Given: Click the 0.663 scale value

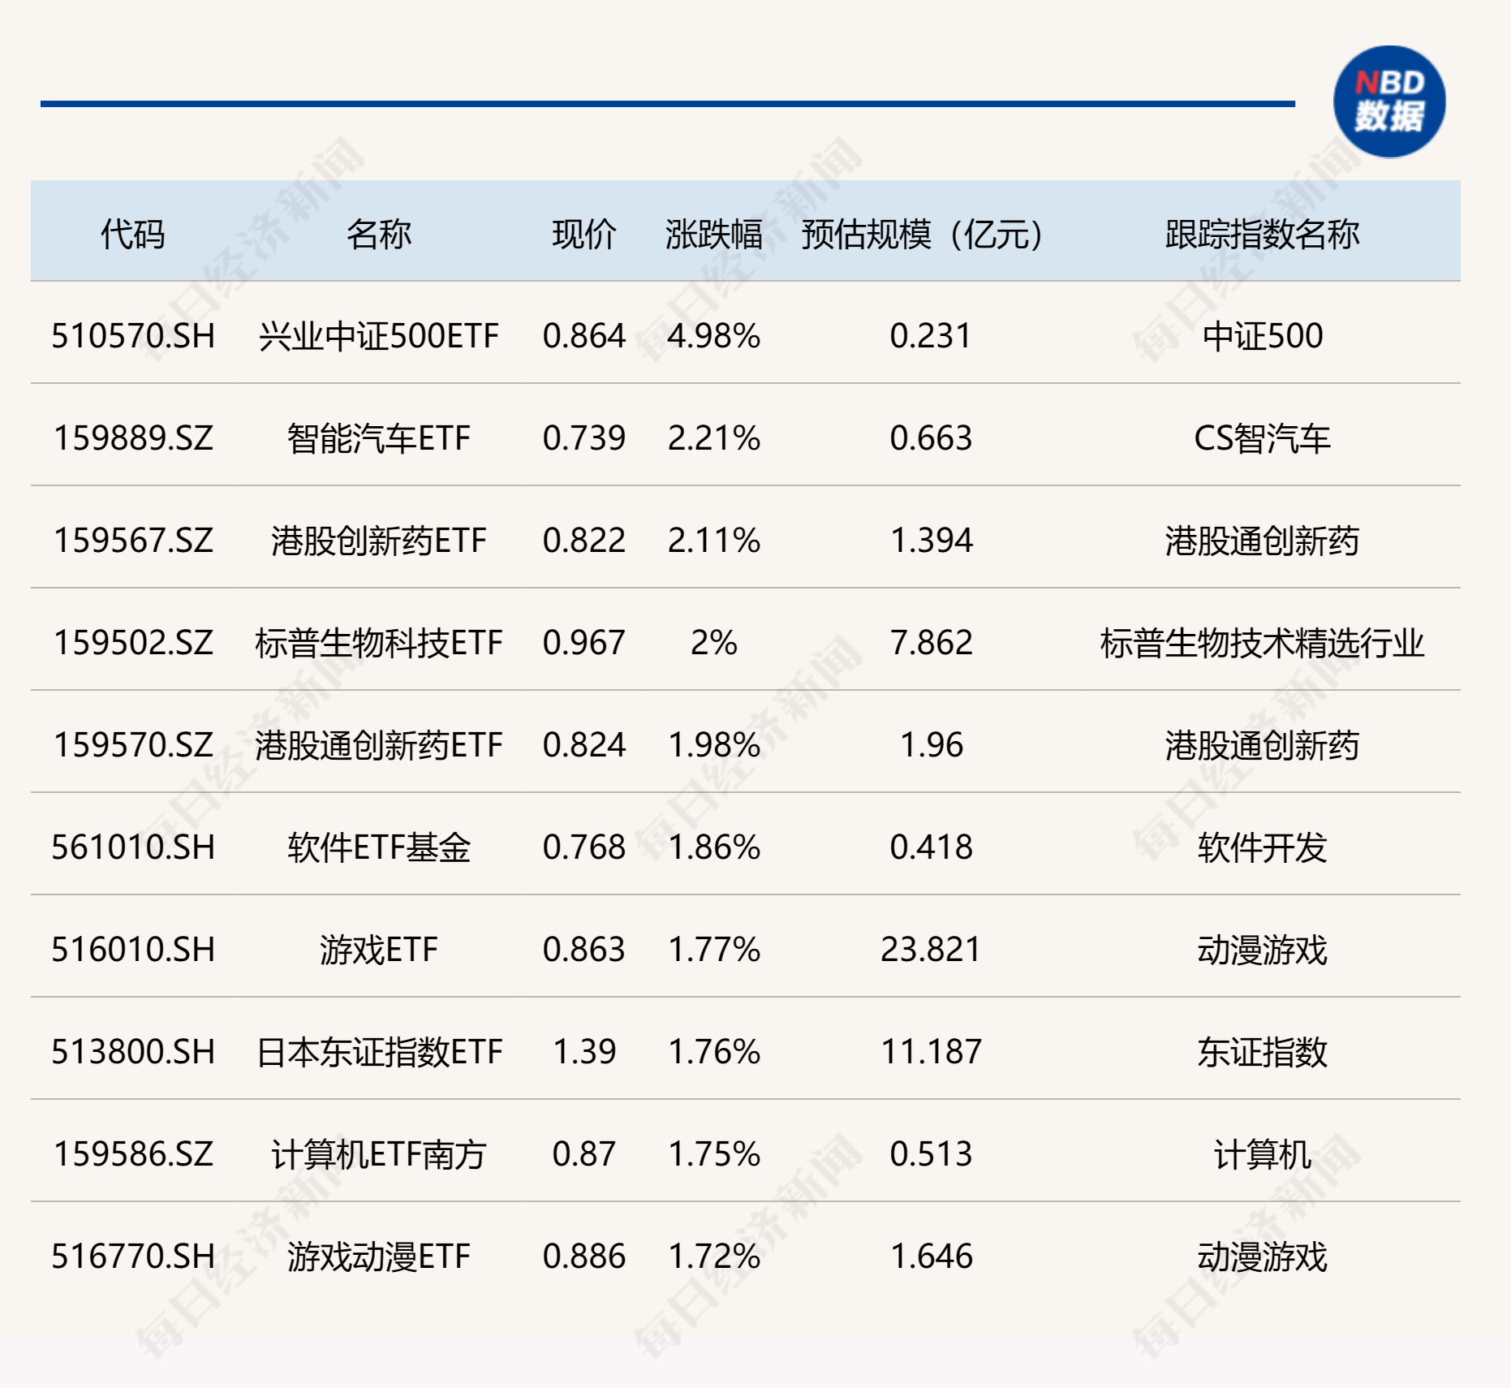Looking at the screenshot, I should pos(931,438).
